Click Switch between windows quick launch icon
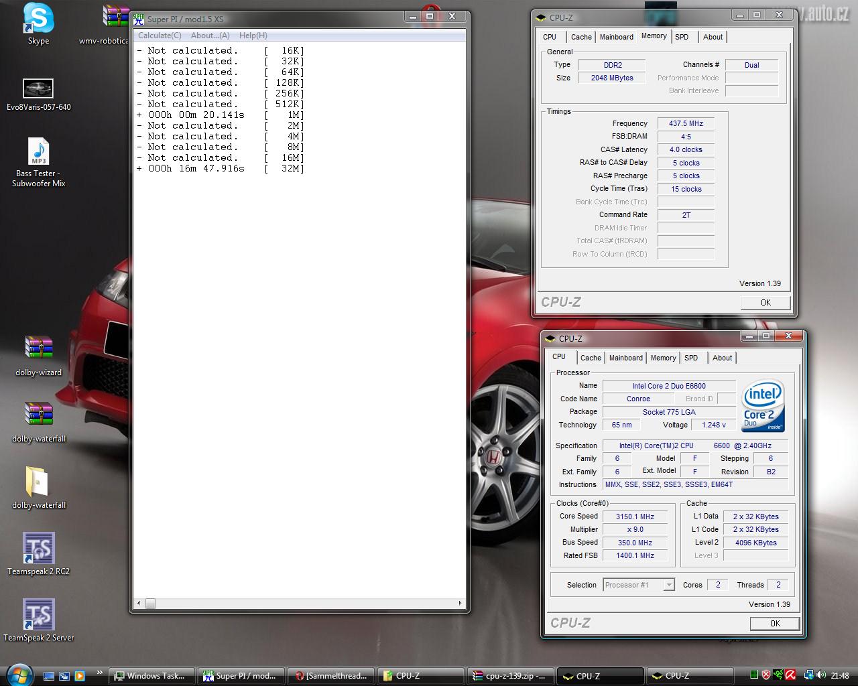Screen dimensions: 858x686 coord(64,676)
